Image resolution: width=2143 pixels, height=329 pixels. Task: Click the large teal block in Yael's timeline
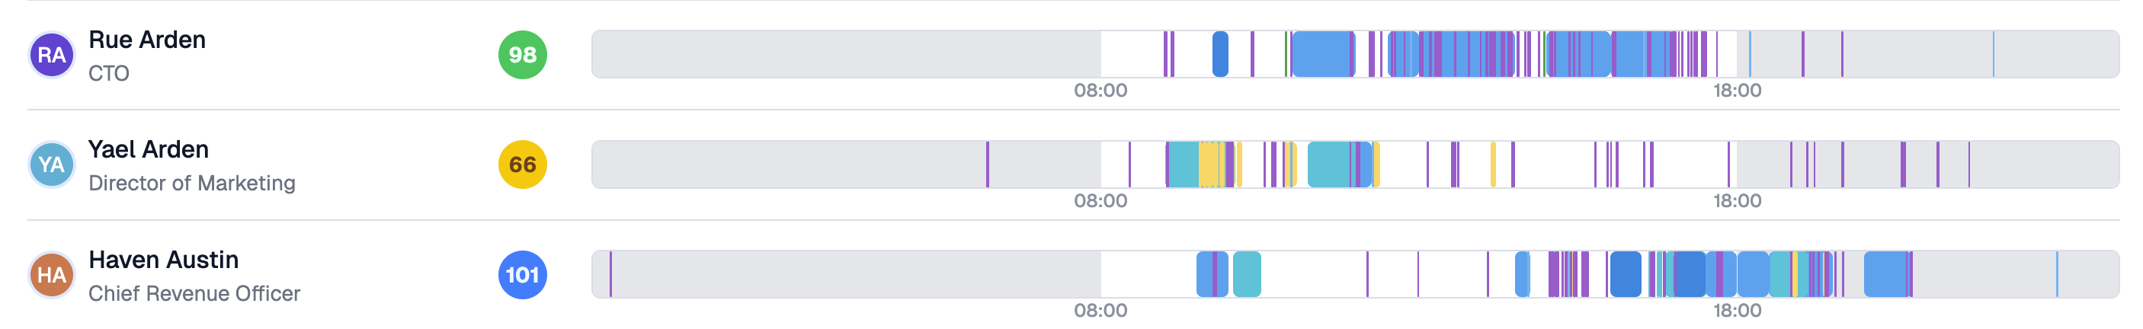(x=1328, y=164)
